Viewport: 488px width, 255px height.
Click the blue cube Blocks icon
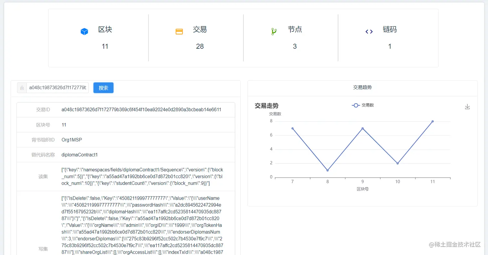point(84,32)
